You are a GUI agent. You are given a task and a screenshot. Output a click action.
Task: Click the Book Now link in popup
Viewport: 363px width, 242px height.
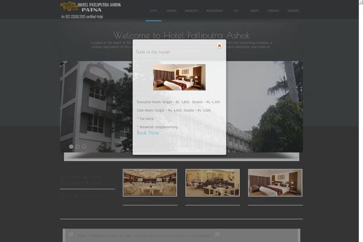pyautogui.click(x=148, y=132)
